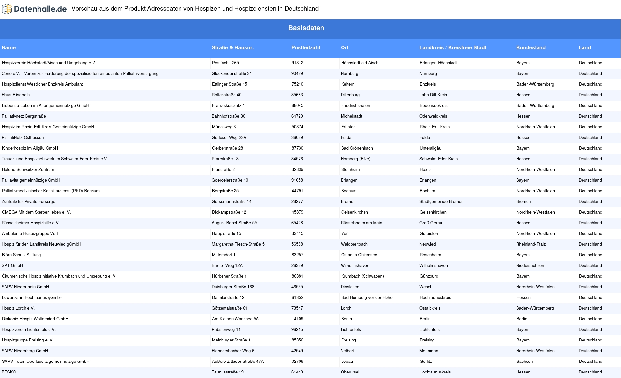This screenshot has width=621, height=378.
Task: Click Zentrale für Private Fürsorge
Action: [x=28, y=202]
